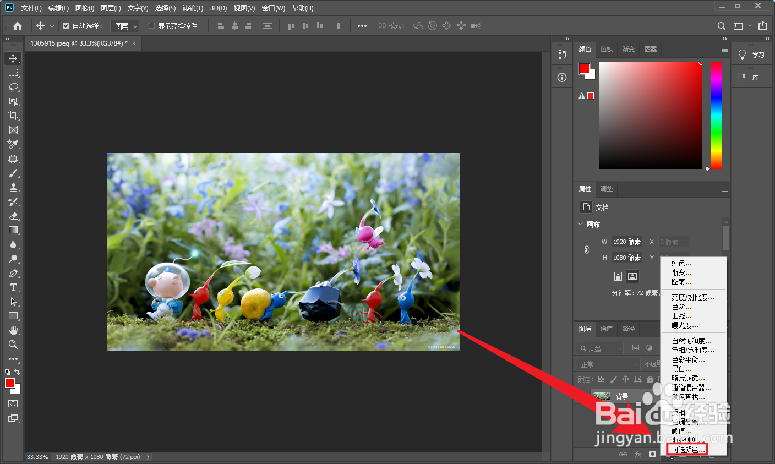Image resolution: width=775 pixels, height=464 pixels.
Task: Select the Horizontal Type tool
Action: 13,287
